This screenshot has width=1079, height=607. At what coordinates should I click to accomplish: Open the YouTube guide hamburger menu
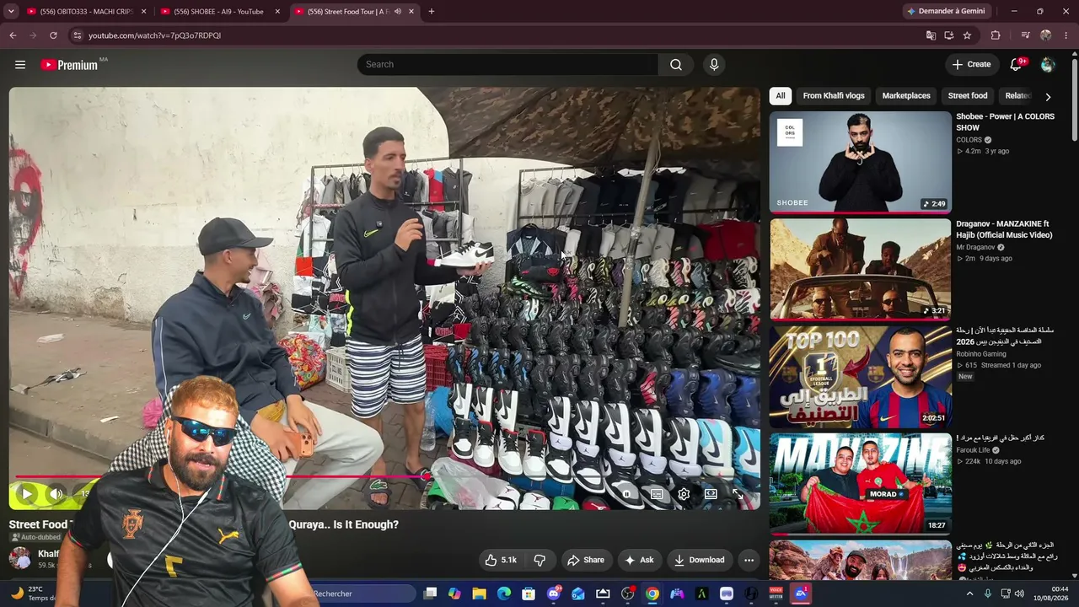click(20, 65)
